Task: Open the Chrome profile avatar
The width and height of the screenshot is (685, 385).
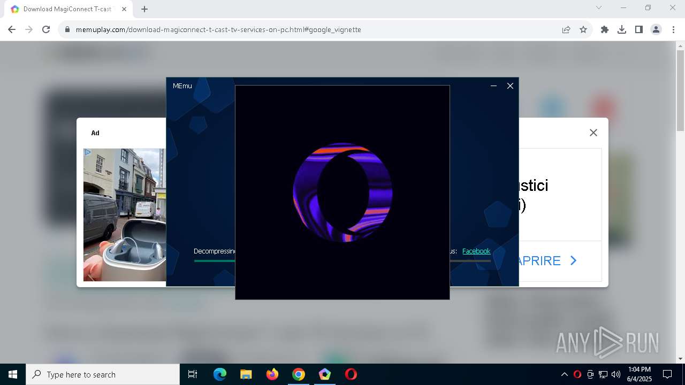Action: [x=656, y=29]
